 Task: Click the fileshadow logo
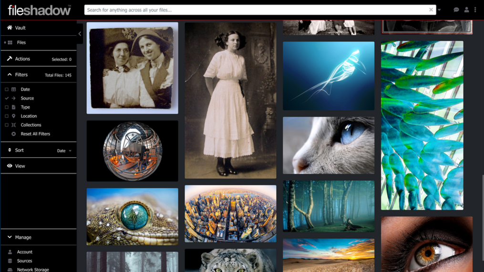tap(39, 10)
